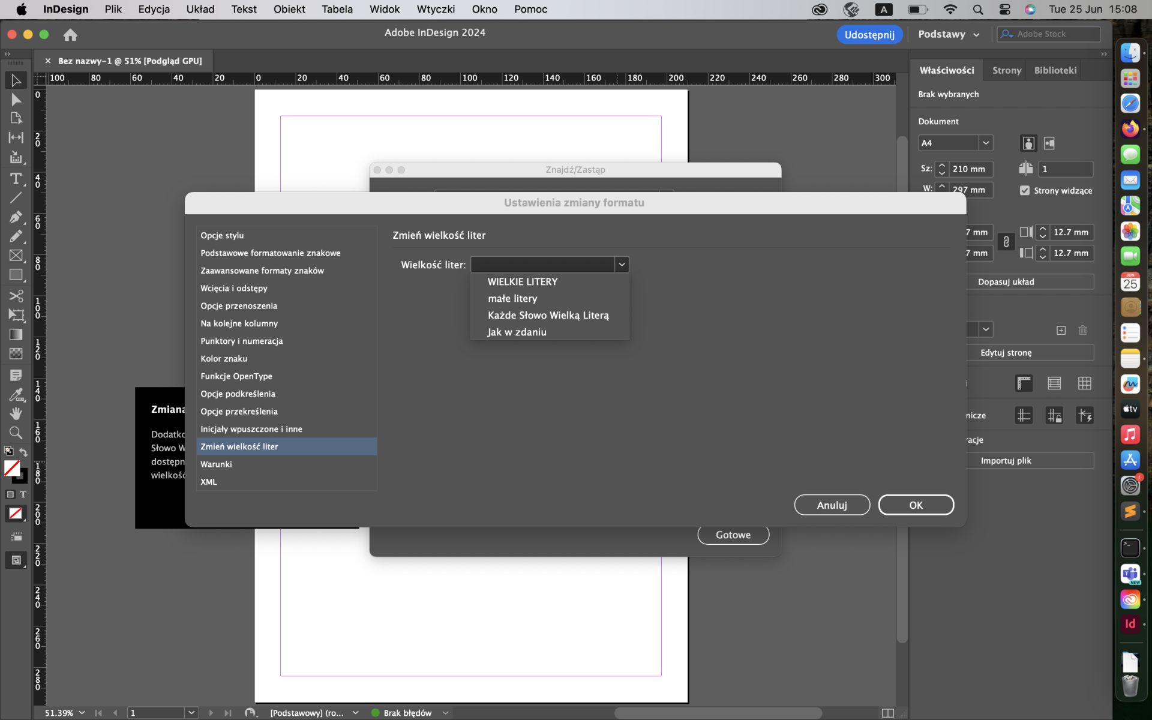Toggle margin link chain icon
The height and width of the screenshot is (720, 1152).
1006,242
